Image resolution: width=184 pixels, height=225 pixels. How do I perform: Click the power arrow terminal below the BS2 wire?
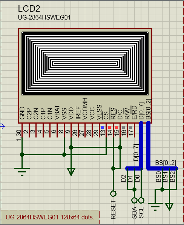click(169, 207)
